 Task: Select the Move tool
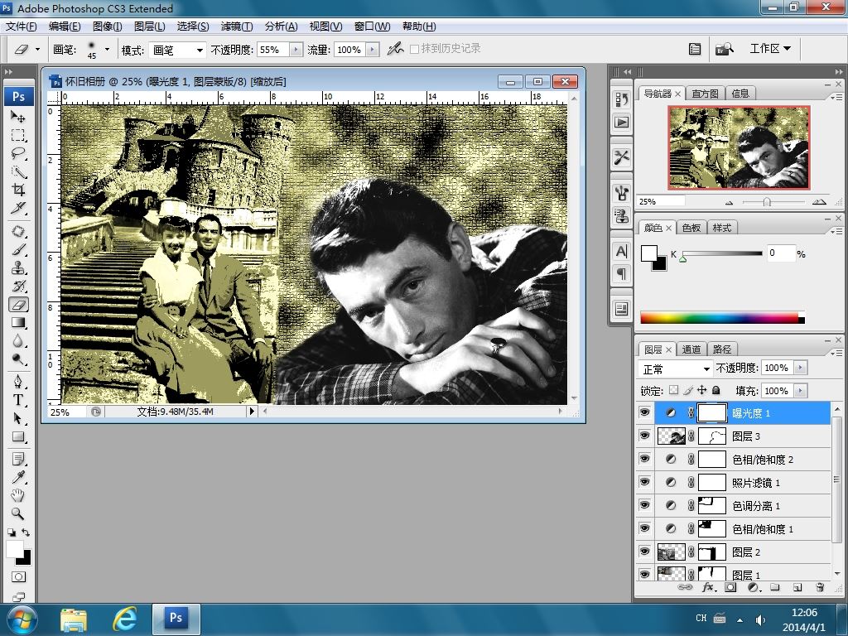(18, 117)
